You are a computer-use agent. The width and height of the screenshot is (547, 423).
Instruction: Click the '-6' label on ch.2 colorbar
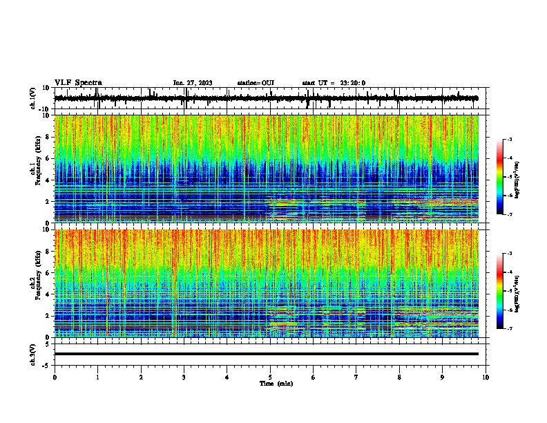click(510, 310)
